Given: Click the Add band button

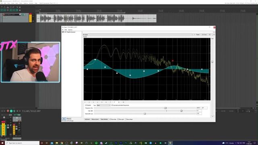Looking at the screenshot, I should (87, 119).
